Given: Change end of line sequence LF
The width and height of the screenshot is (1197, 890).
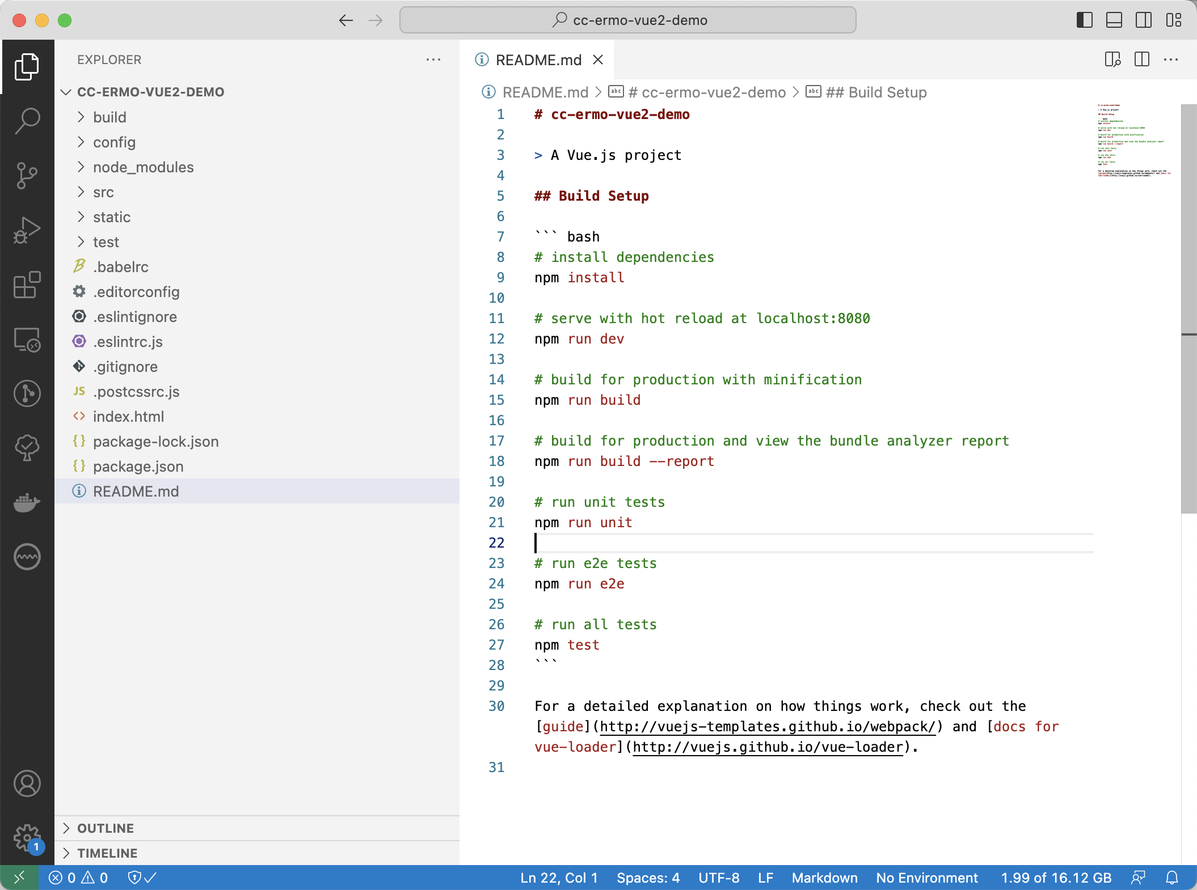Looking at the screenshot, I should pyautogui.click(x=765, y=878).
